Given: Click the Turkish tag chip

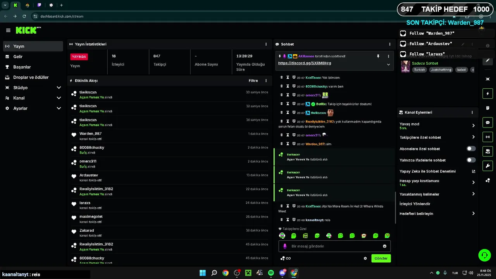Looking at the screenshot, I should [x=419, y=70].
